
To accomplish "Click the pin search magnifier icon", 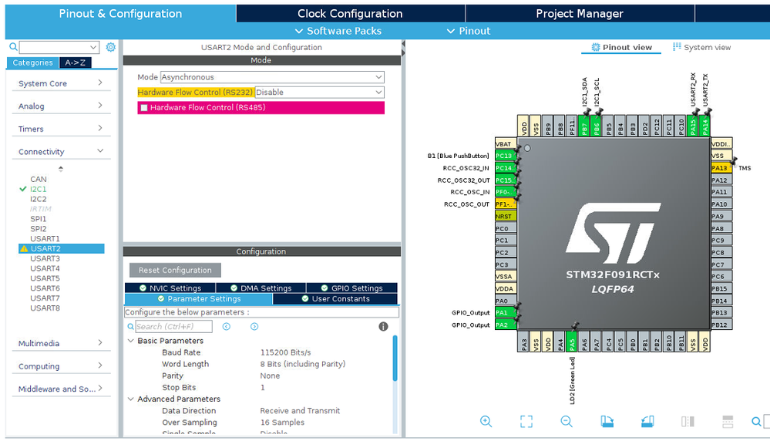I will pyautogui.click(x=757, y=422).
